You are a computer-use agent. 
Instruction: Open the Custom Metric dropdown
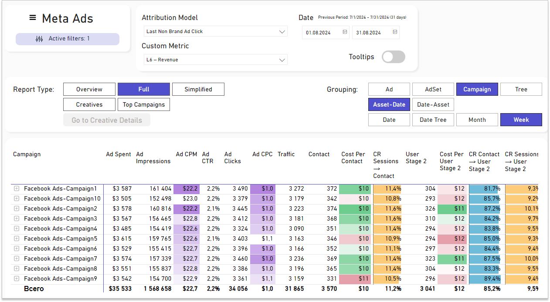[282, 60]
